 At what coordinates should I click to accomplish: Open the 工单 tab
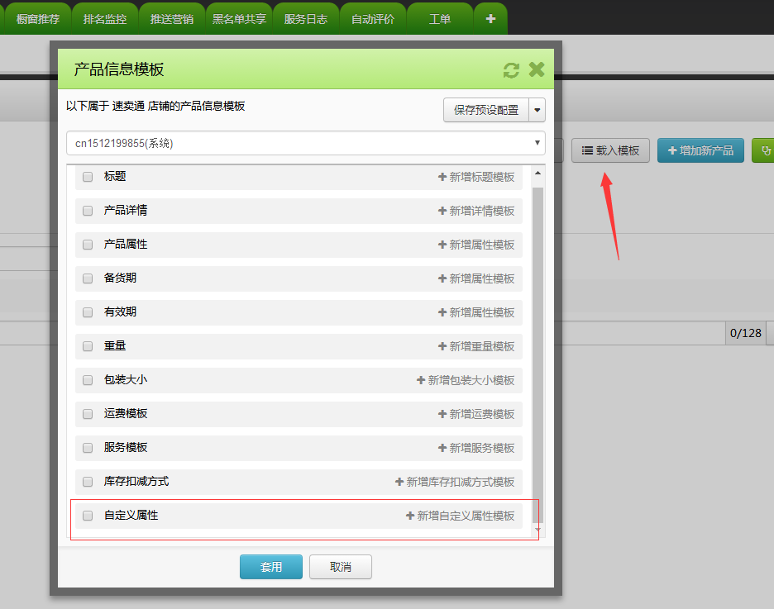click(x=440, y=19)
